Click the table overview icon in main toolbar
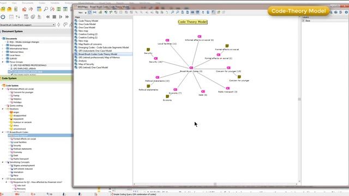The height and width of the screenshot is (196, 349). click(x=39, y=9)
